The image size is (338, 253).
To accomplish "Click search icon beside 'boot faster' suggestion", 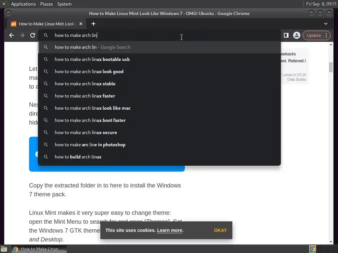I will 46,120.
